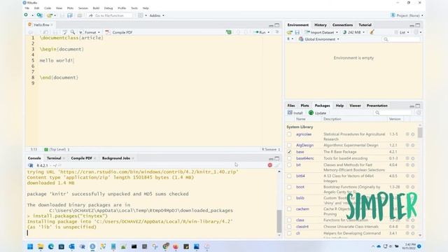Click the red Stop icon in console

270,165
